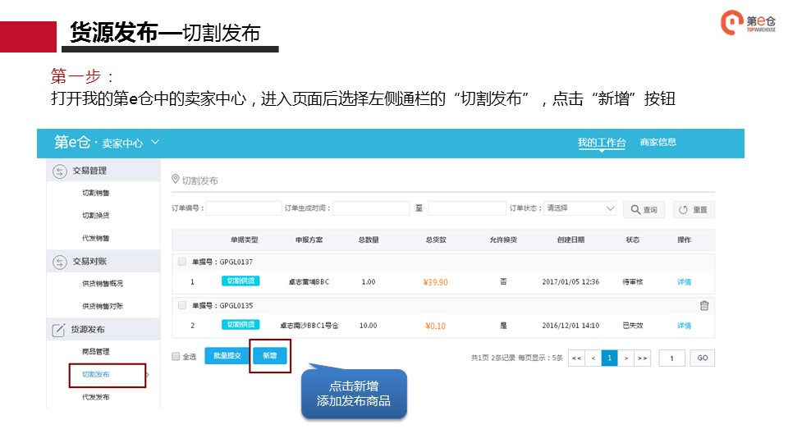
Task: Open 切割换货 in the sidebar
Action: [x=95, y=216]
